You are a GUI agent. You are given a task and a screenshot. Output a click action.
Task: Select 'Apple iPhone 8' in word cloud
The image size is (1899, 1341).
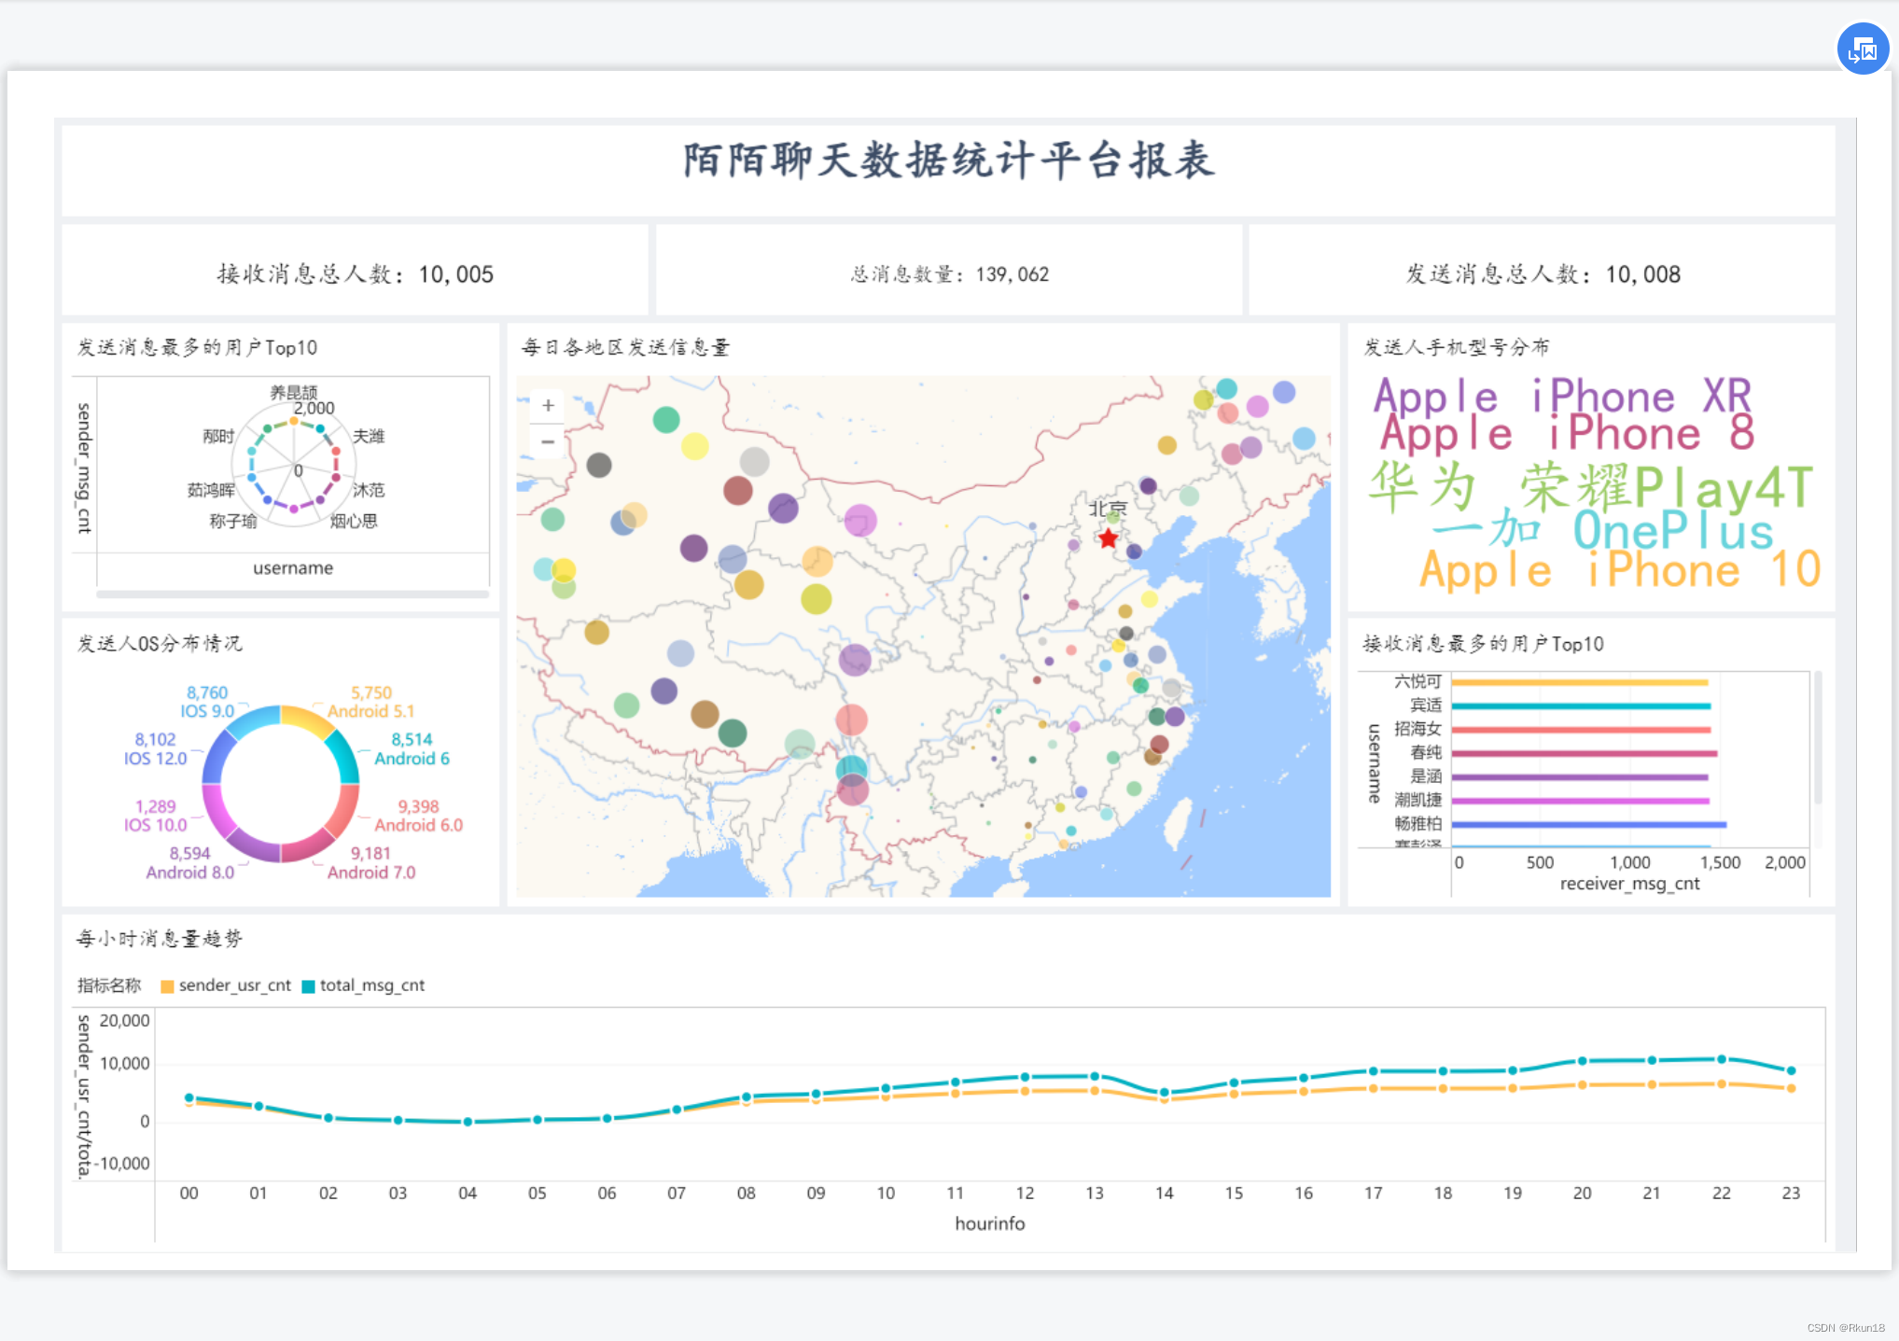pyautogui.click(x=1568, y=433)
